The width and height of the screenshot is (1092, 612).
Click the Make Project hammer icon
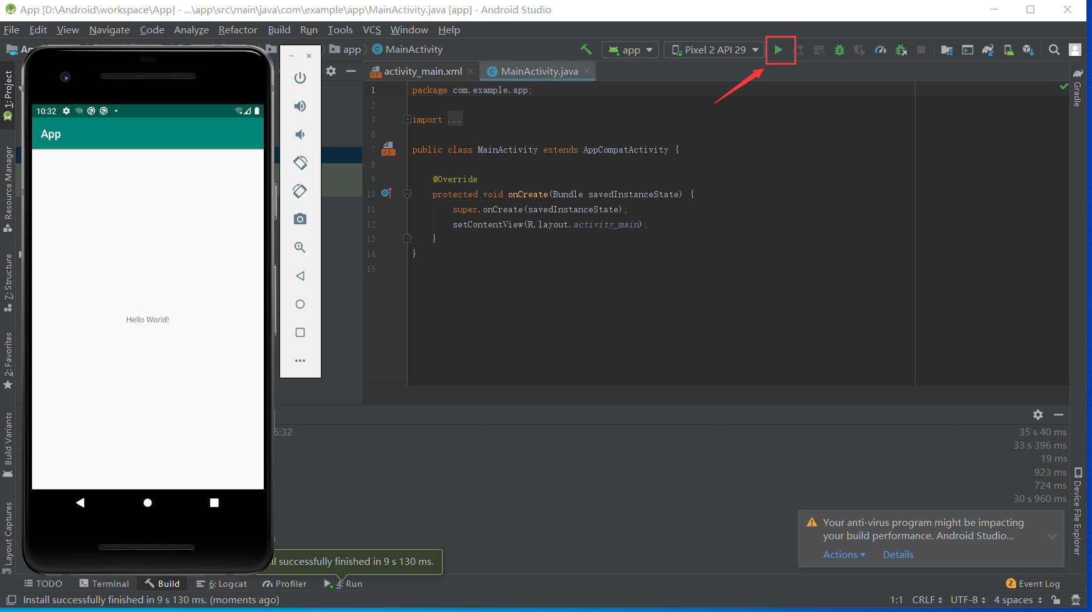[x=586, y=50]
